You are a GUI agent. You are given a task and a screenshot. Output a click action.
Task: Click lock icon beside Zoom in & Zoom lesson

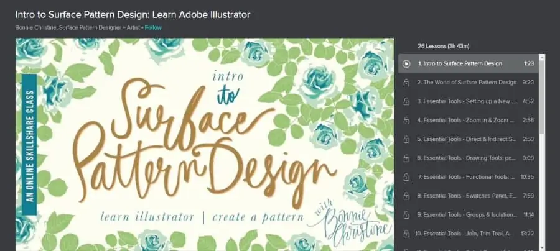406,121
